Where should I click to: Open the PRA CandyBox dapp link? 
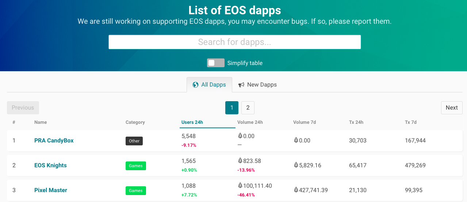[54, 141]
